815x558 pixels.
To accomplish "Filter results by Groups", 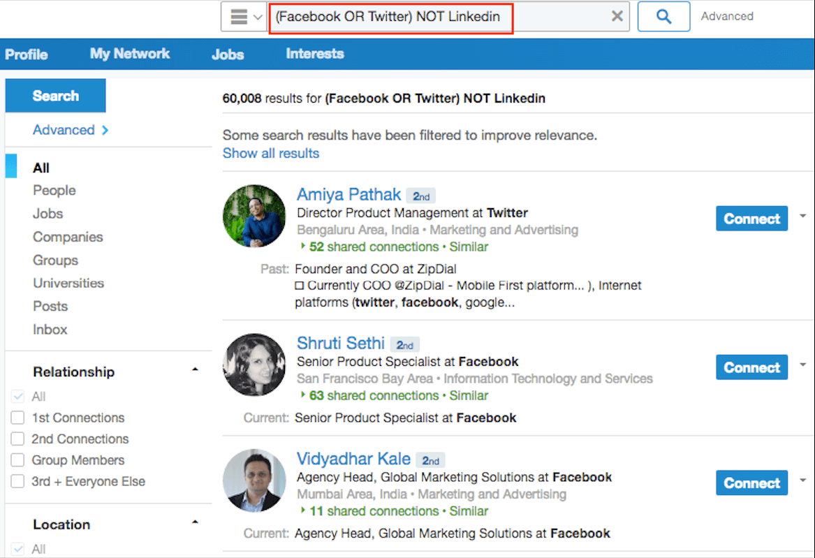I will pos(56,260).
